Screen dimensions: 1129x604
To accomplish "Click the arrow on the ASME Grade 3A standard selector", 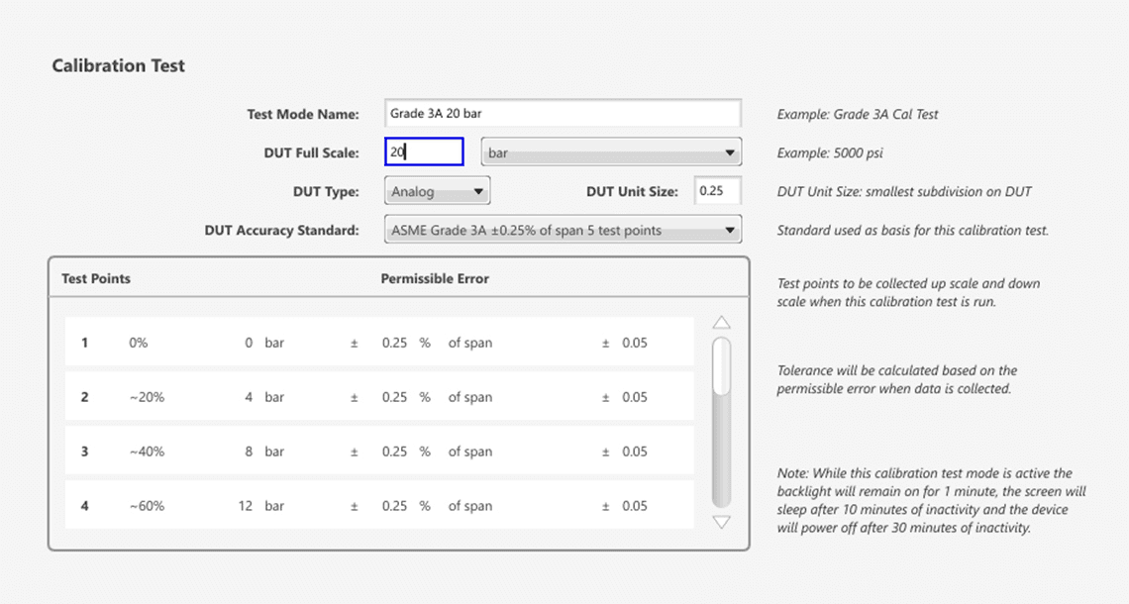I will pos(730,229).
